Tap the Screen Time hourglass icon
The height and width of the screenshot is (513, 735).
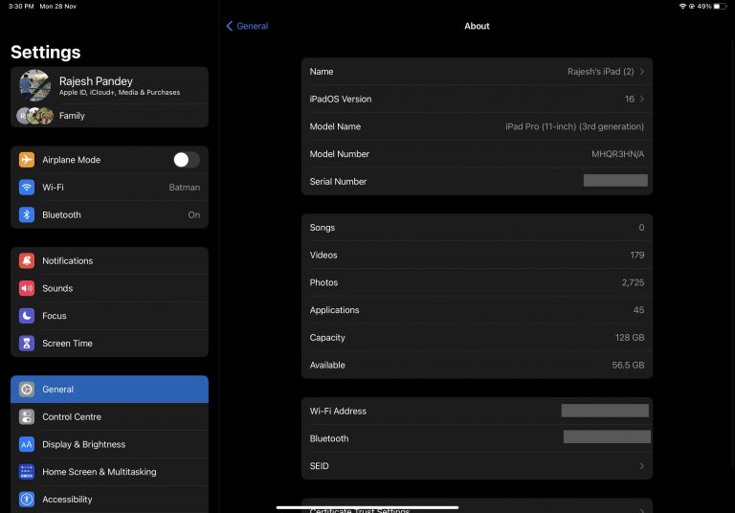[x=27, y=344]
